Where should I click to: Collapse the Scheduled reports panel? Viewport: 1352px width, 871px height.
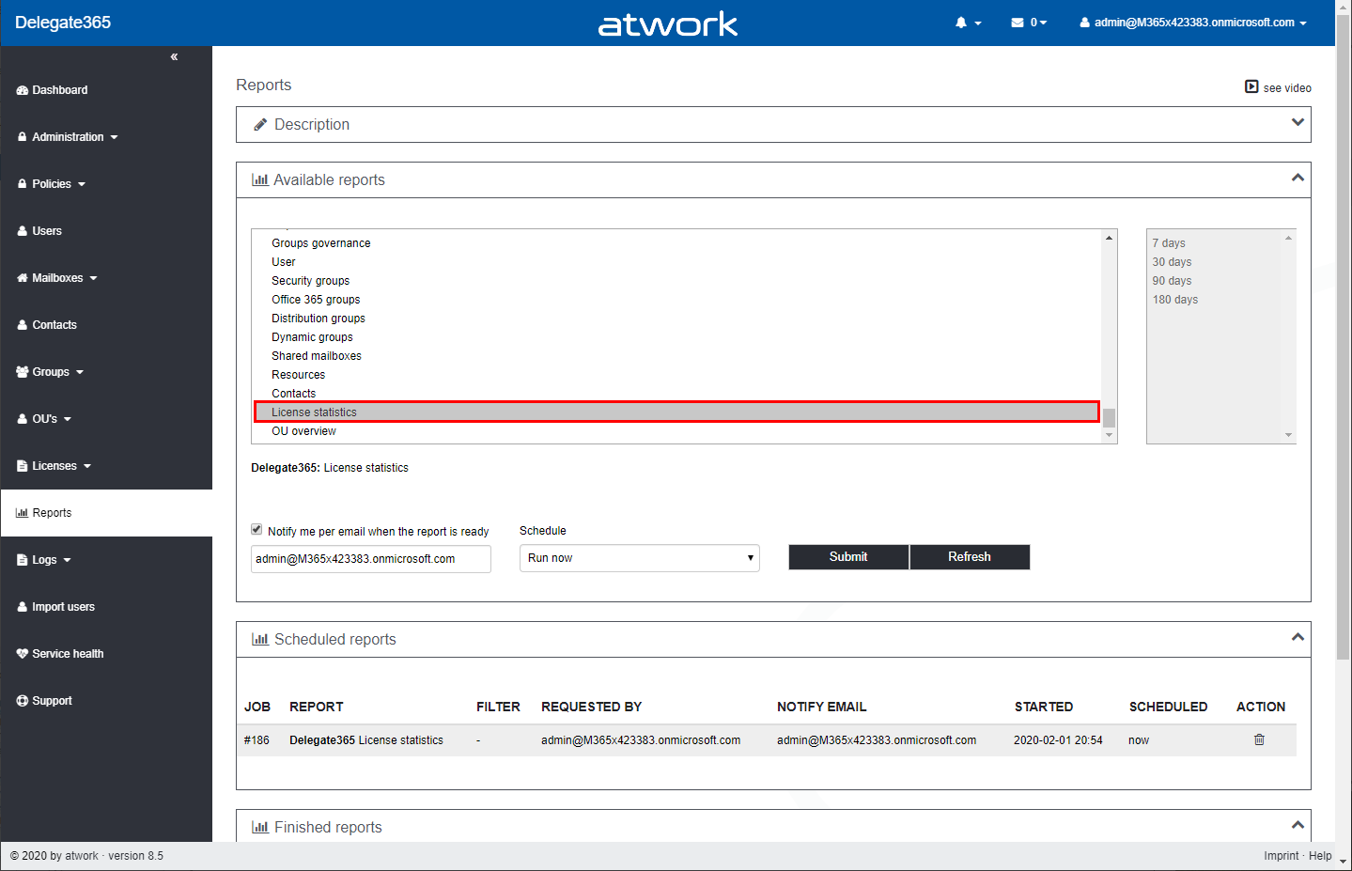pyautogui.click(x=1298, y=638)
